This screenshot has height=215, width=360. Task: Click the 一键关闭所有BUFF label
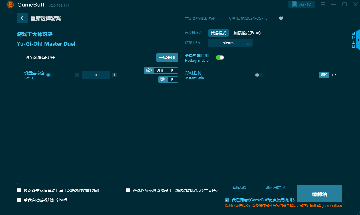(38, 58)
